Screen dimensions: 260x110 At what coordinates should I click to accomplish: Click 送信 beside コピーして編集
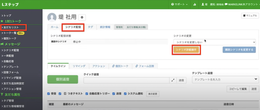tap(254, 89)
